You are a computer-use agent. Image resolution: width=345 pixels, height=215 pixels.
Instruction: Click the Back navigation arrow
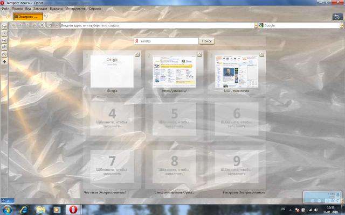point(13,25)
